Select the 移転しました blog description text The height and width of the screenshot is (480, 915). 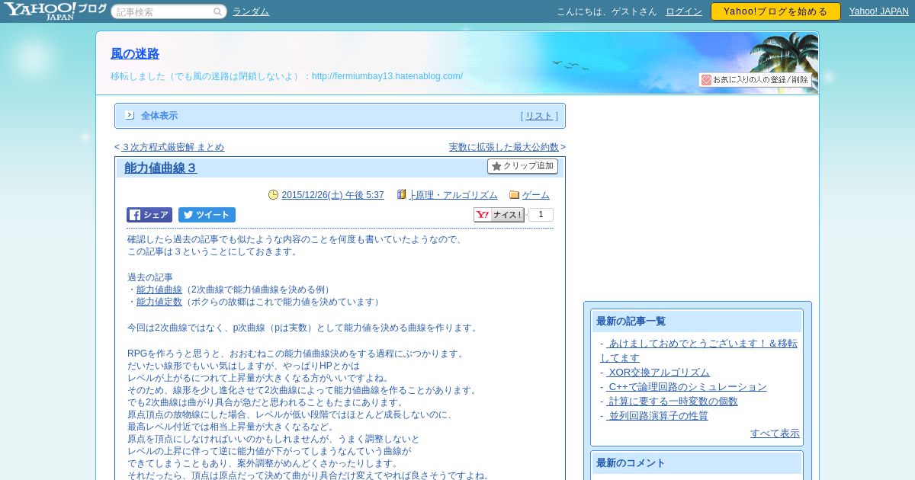287,76
